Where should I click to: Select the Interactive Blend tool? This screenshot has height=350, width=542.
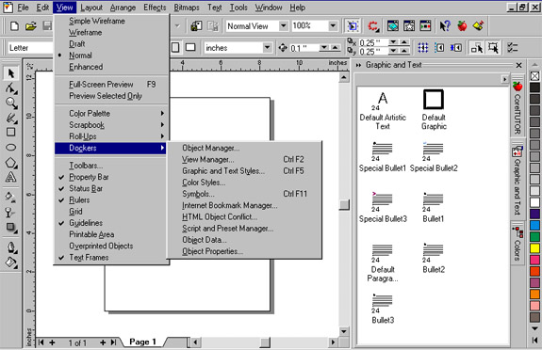(x=10, y=227)
